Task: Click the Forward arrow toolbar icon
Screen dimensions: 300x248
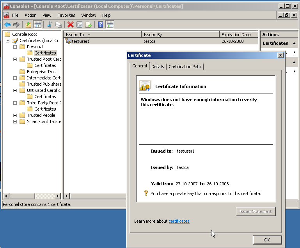Action: (x=16, y=25)
